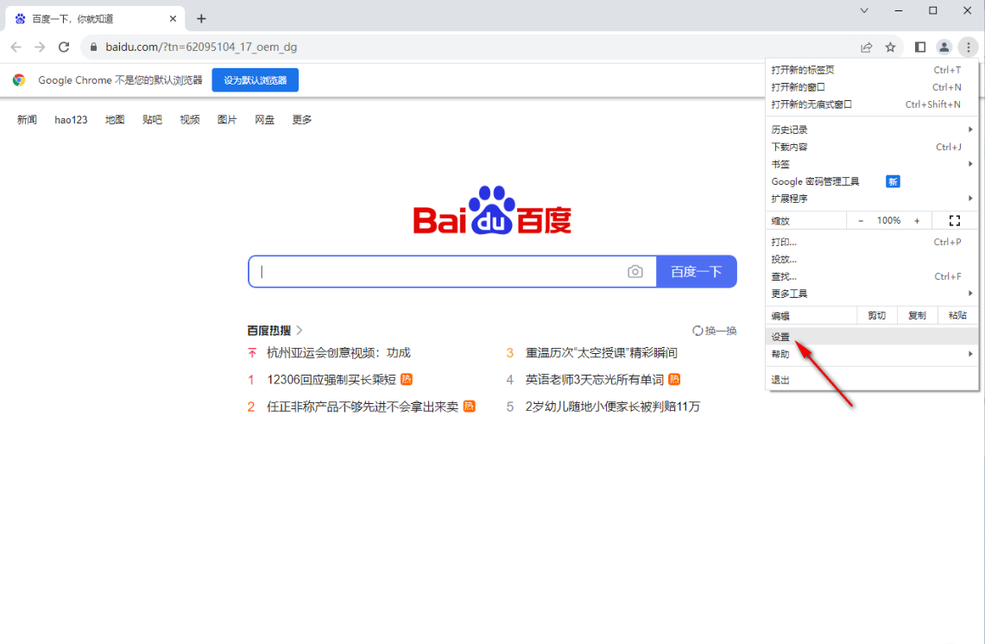Open hot topic 英语老师3天忘光所有单词

[594, 380]
